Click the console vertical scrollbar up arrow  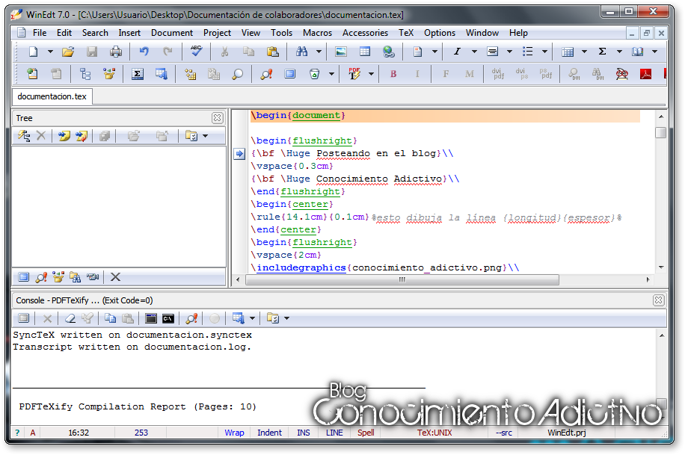click(662, 335)
